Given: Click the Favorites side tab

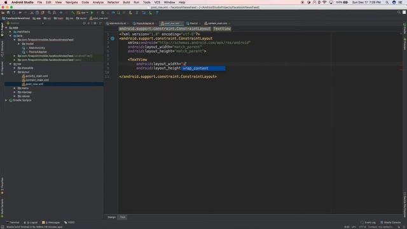Looking at the screenshot, I should click(x=3, y=186).
